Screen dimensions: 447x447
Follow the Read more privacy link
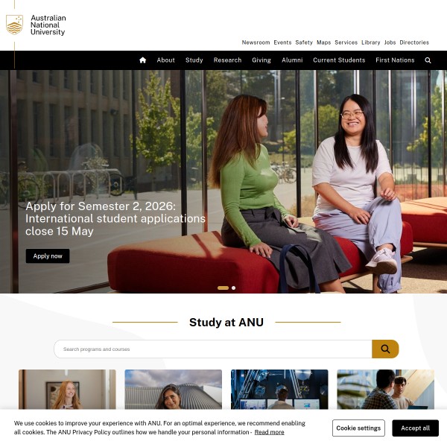[x=269, y=432]
